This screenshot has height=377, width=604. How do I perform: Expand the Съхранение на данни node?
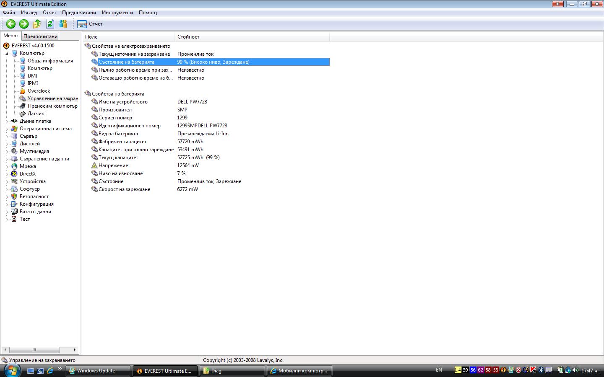coord(7,159)
